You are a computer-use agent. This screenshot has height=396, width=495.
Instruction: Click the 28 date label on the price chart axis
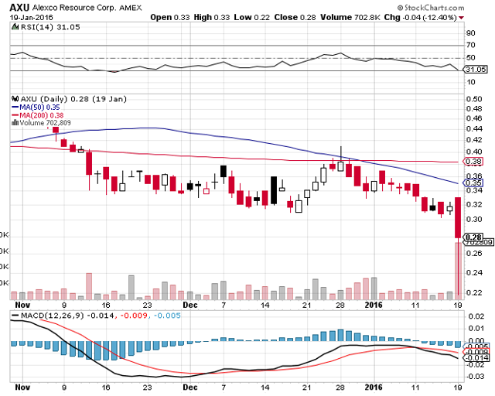[x=340, y=306]
